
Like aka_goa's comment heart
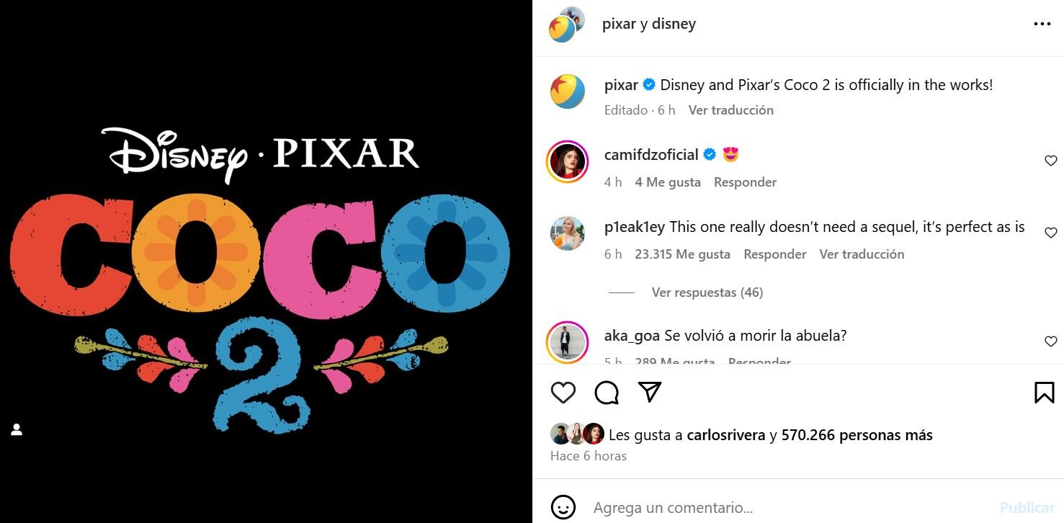click(x=1050, y=341)
